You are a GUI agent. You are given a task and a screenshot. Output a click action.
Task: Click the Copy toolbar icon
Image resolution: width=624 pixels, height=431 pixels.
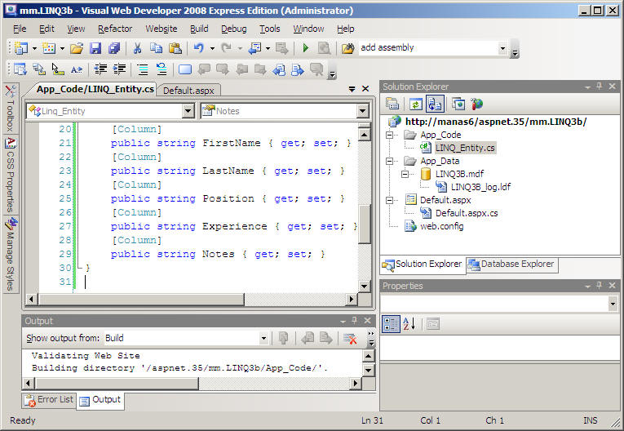pyautogui.click(x=156, y=48)
